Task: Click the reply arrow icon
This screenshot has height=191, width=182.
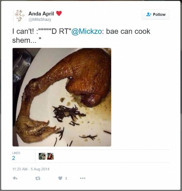Action: (15, 178)
